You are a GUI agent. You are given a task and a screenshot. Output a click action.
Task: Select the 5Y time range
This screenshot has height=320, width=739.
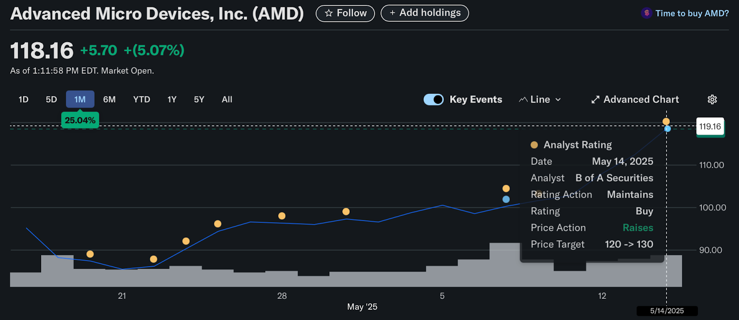tap(199, 99)
